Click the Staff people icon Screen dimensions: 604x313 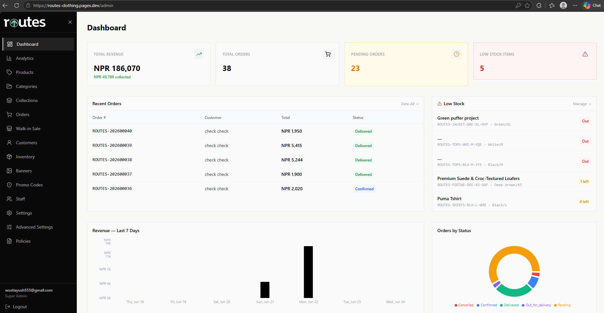tap(9, 199)
